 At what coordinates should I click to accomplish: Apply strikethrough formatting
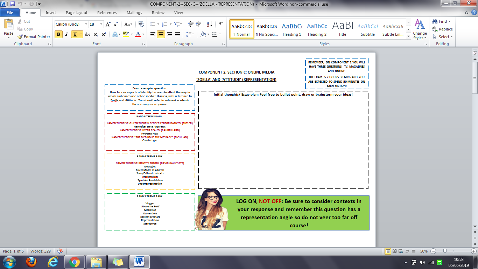coord(87,35)
